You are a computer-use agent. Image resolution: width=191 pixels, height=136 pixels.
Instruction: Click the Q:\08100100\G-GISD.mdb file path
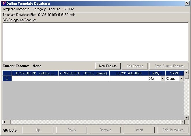(57, 15)
